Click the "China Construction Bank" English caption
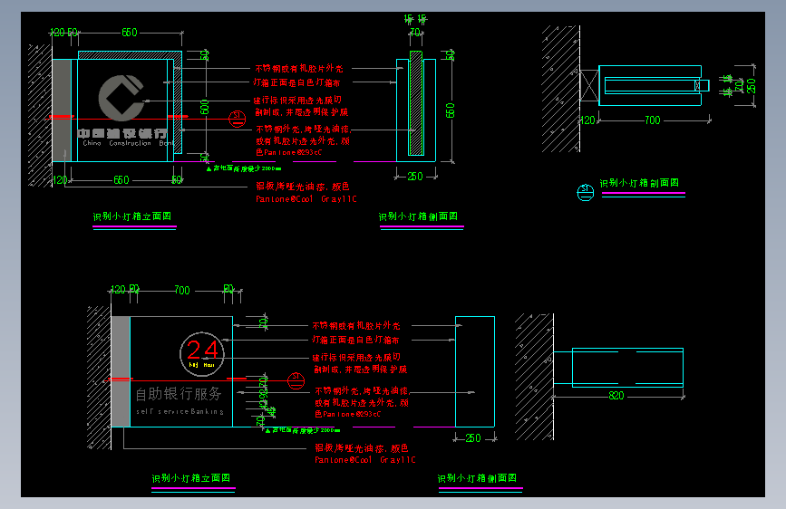 pyautogui.click(x=129, y=143)
